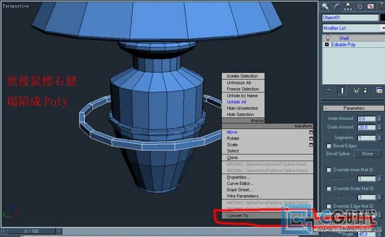385x237 pixels.
Task: Click Bevel Spline None button
Action: [368, 154]
